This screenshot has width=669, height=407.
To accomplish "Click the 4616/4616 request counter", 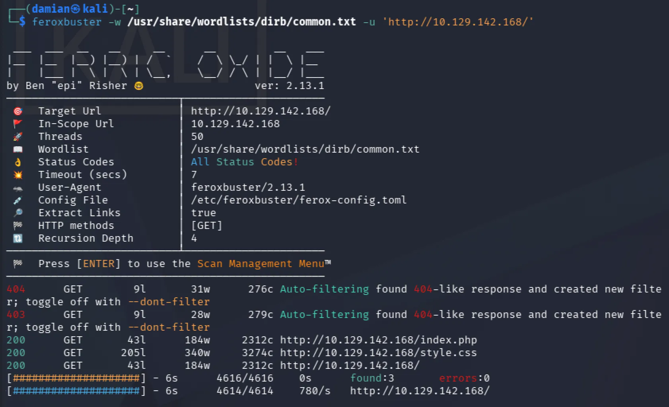I will (245, 378).
